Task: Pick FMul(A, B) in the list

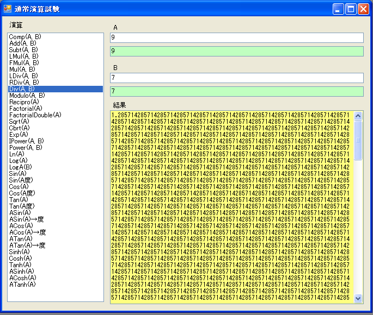Action: [x=56, y=63]
